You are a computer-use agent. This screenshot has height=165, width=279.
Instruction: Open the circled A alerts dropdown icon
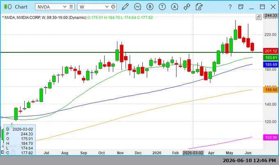coord(174,7)
